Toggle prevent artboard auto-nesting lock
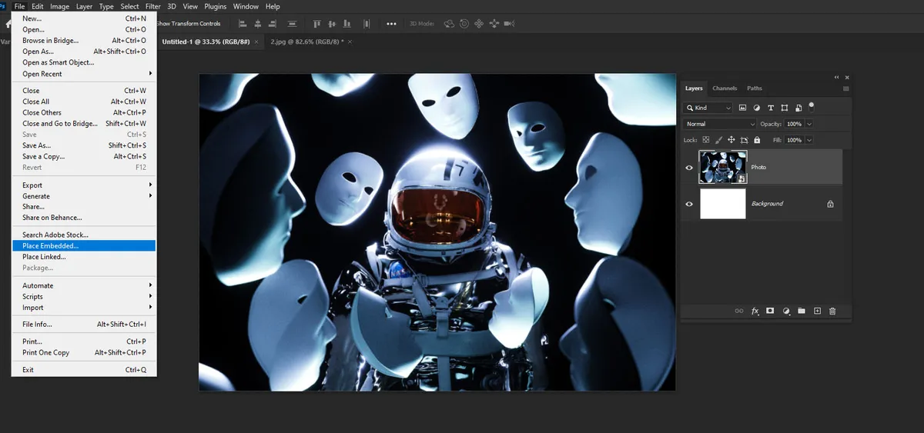This screenshot has width=924, height=433. [744, 140]
